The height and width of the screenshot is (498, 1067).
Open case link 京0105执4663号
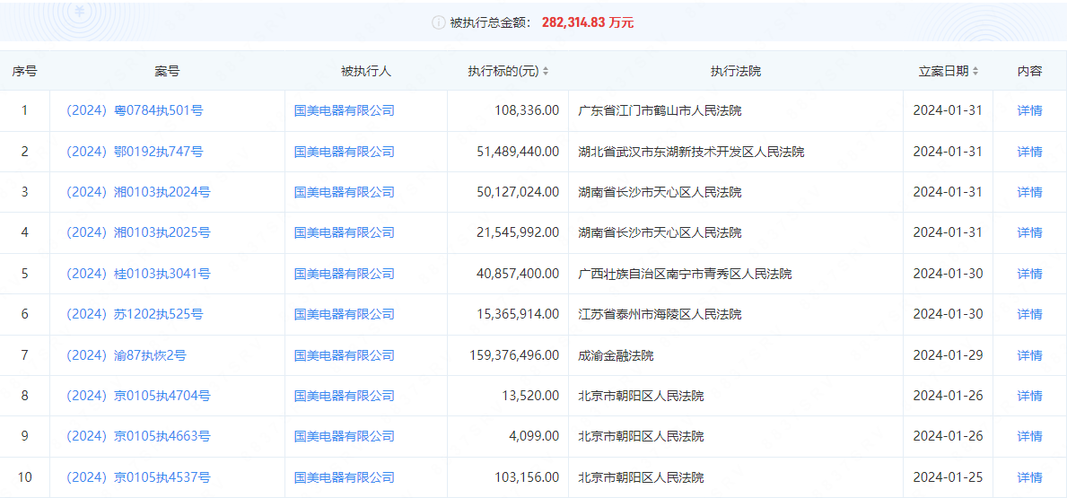(138, 436)
